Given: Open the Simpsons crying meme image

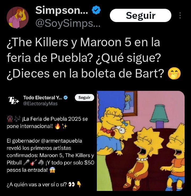Looking at the screenshot, I should click(x=141, y=141).
